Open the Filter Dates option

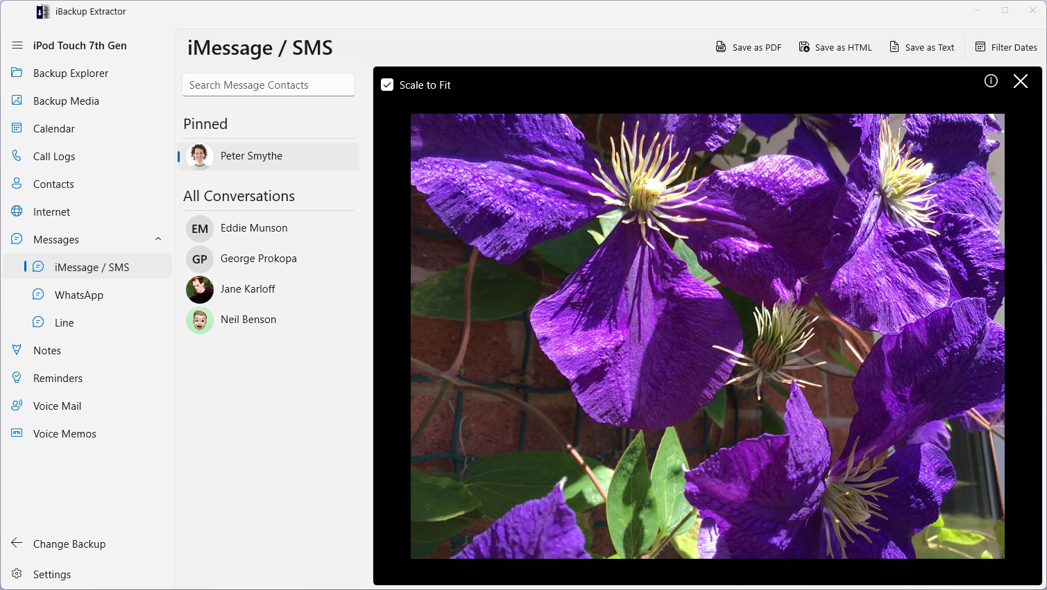[x=1006, y=47]
